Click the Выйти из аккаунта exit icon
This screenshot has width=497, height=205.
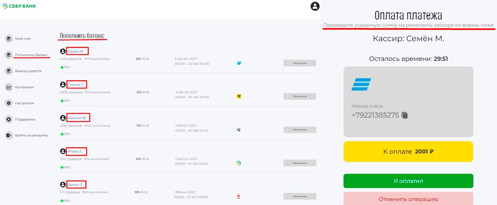pyautogui.click(x=9, y=135)
